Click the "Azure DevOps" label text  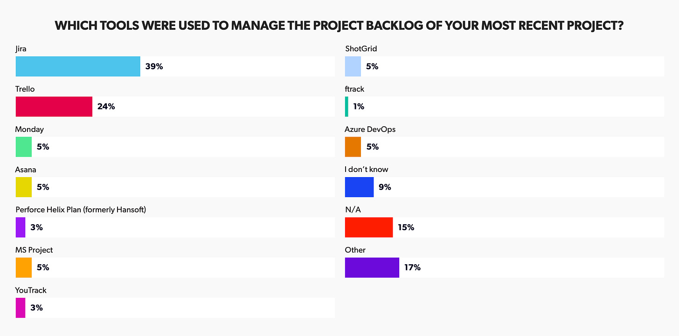(370, 129)
